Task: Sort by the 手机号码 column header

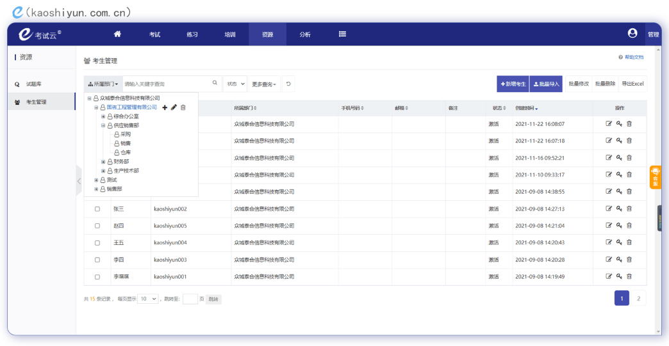Action: point(352,108)
